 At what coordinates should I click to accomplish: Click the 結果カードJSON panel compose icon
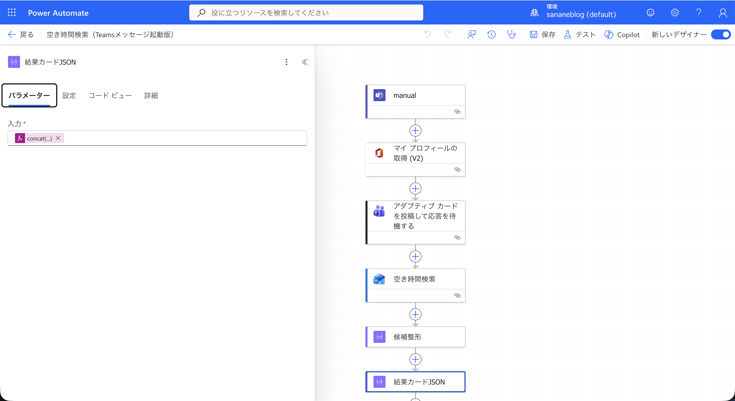[14, 62]
